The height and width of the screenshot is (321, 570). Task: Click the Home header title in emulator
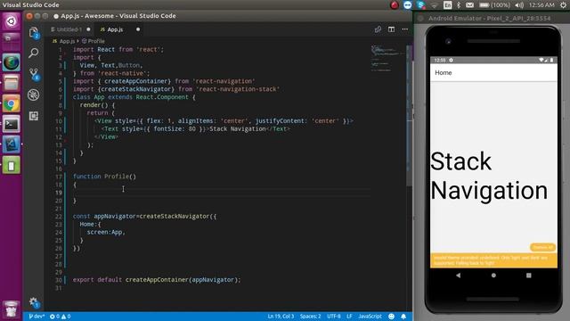tap(444, 73)
